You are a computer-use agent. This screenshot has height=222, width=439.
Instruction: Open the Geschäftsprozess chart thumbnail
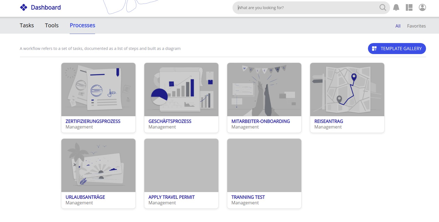point(181,89)
